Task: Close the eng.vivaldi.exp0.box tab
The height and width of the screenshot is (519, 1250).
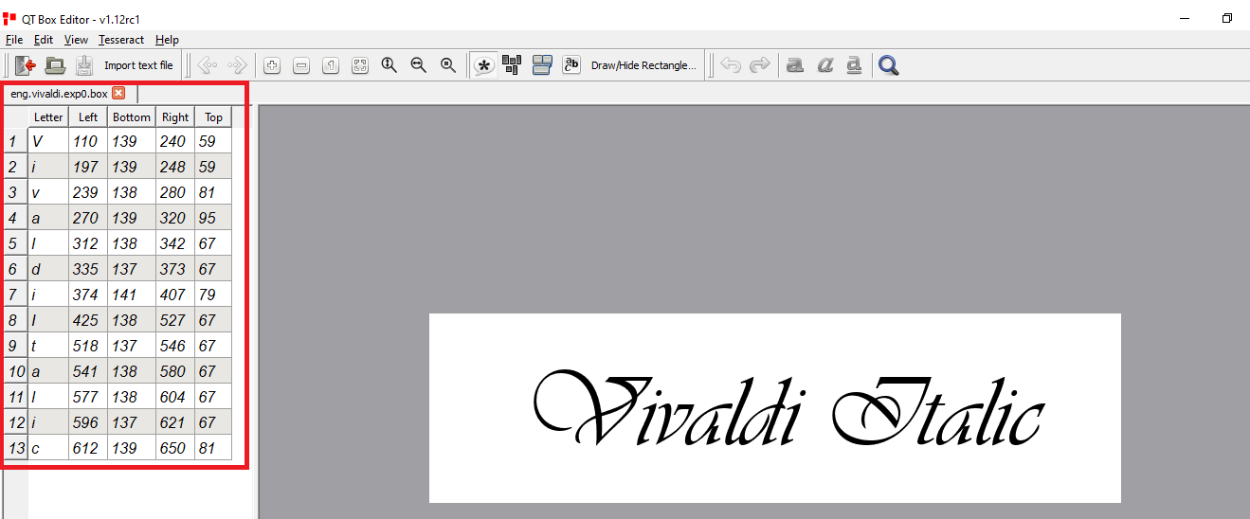Action: pos(118,93)
